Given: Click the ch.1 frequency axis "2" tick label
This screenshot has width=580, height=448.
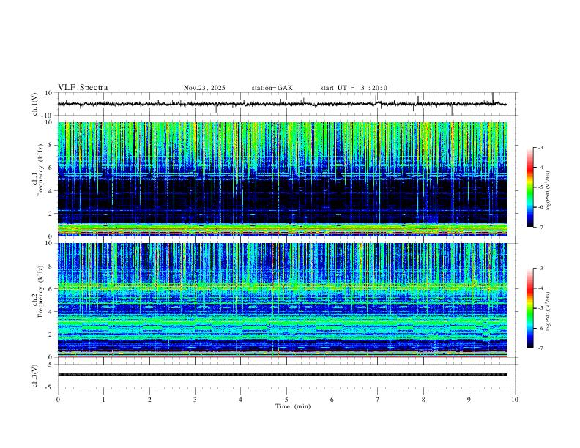Looking at the screenshot, I should (51, 213).
